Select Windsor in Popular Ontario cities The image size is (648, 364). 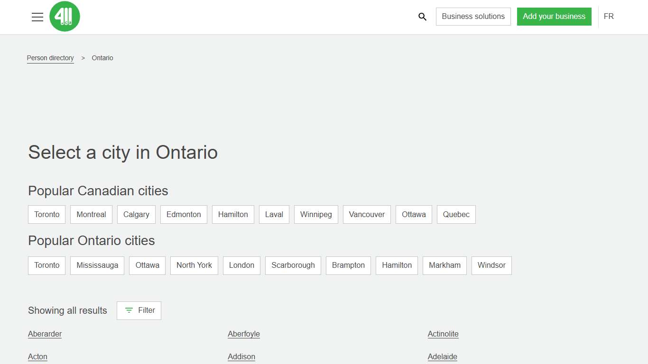[x=491, y=265]
